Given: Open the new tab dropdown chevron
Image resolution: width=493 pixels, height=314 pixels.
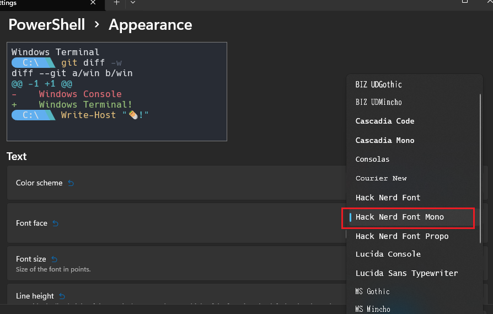Looking at the screenshot, I should [x=133, y=3].
